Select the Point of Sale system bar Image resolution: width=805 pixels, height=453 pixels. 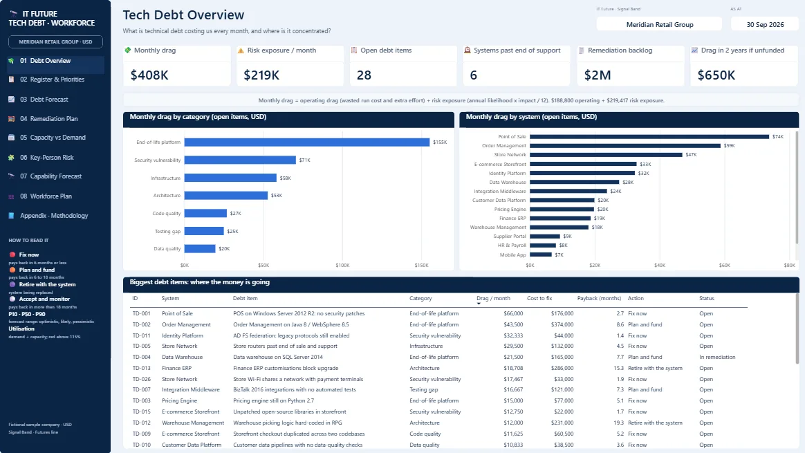click(x=649, y=137)
